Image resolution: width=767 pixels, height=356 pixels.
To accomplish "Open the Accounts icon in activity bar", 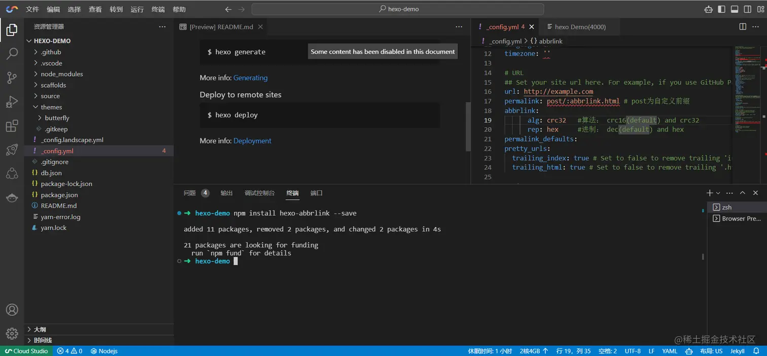I will (12, 310).
